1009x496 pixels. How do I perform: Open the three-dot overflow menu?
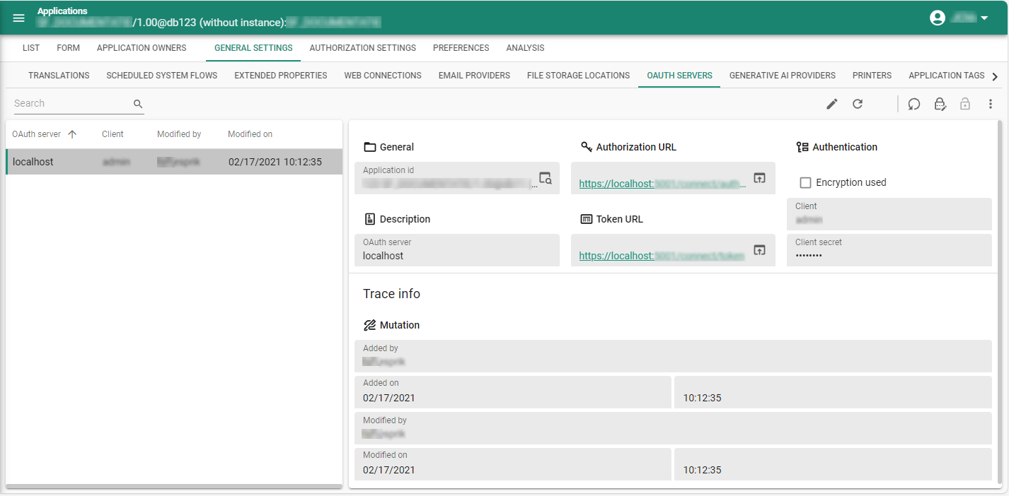tap(991, 104)
